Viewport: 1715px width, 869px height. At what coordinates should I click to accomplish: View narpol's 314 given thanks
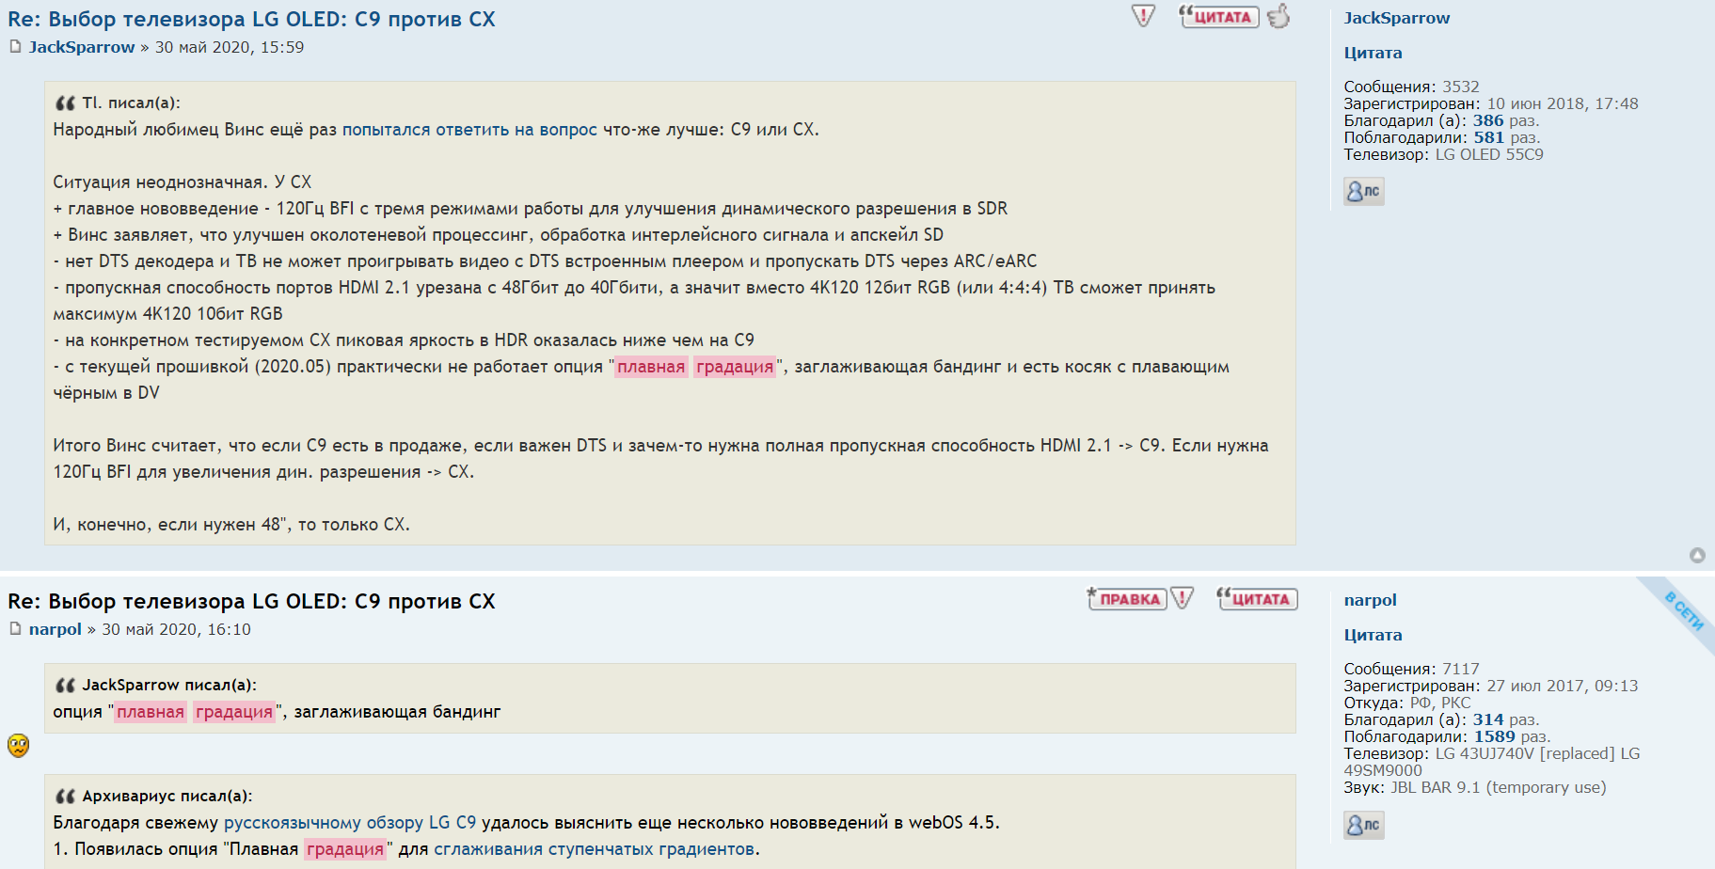(x=1488, y=719)
